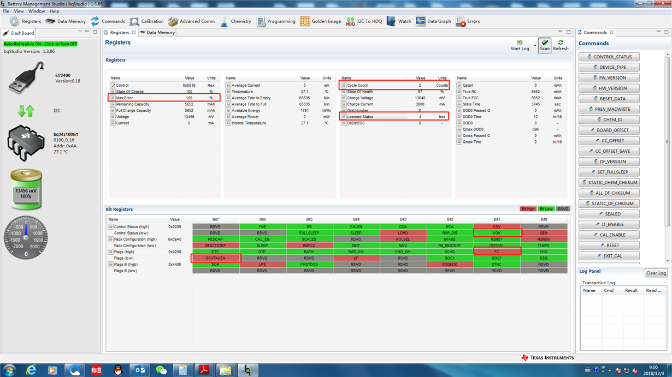Toggle the Flags (high) checkbox
Viewport: 672px width, 377px height.
(110, 252)
